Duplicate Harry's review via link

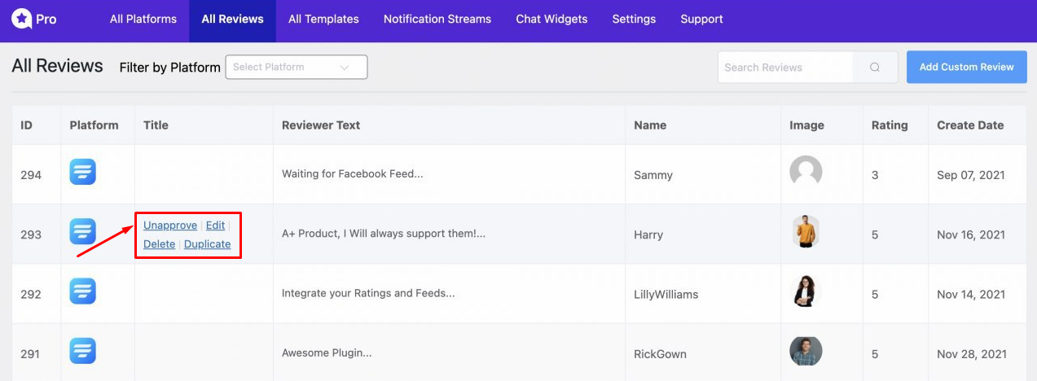coord(208,244)
